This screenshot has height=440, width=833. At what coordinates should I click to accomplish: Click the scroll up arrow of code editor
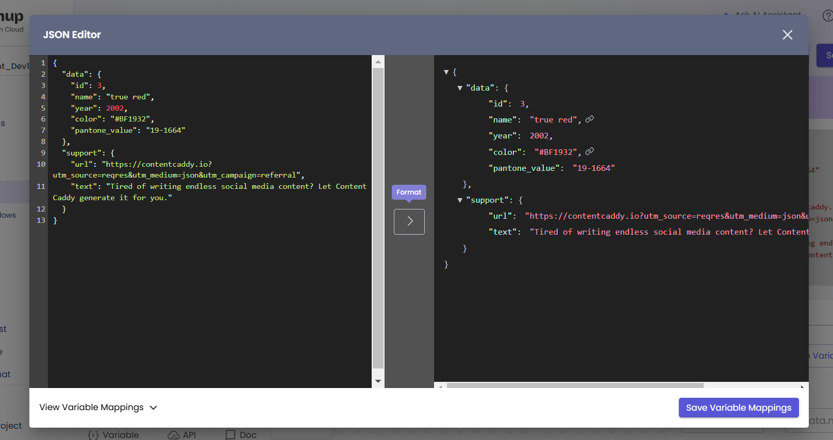(378, 62)
